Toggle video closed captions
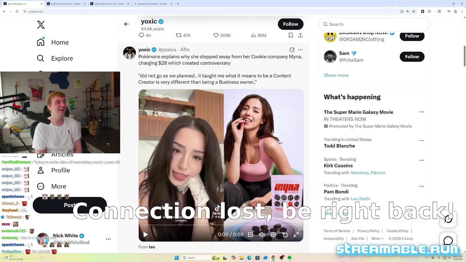The height and width of the screenshot is (262, 466). [x=250, y=235]
